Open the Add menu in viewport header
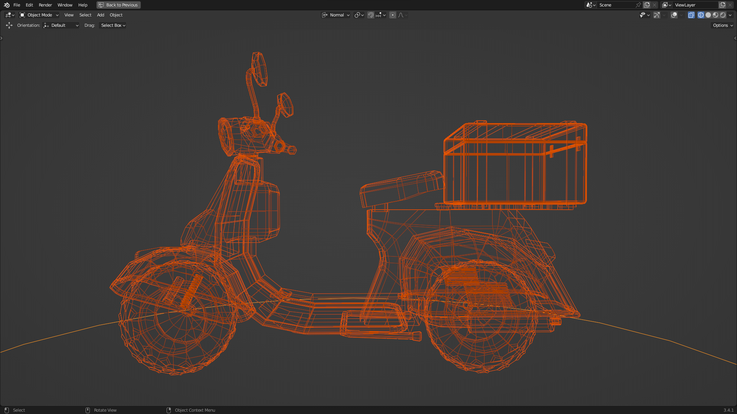Image resolution: width=737 pixels, height=414 pixels. [101, 15]
